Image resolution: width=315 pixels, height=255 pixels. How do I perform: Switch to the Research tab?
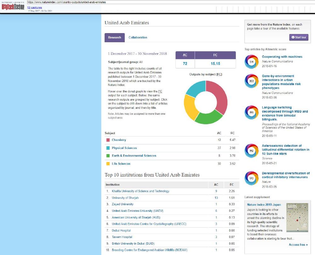tap(115, 38)
